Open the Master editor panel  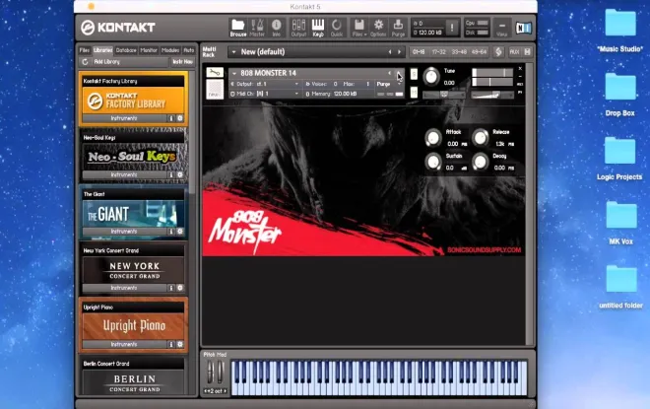tap(257, 28)
